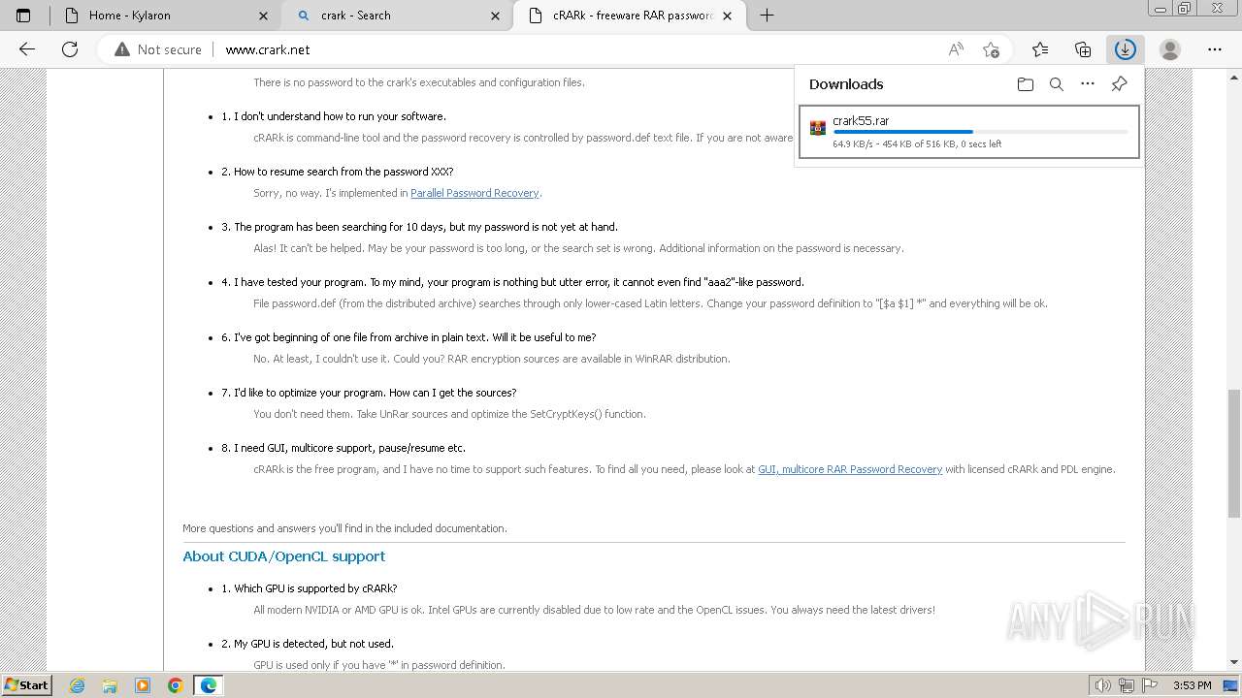Open the Action Center flag icon
This screenshot has width=1242, height=698.
point(1150,685)
